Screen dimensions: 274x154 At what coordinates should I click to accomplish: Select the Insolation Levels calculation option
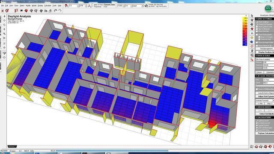point(257,123)
